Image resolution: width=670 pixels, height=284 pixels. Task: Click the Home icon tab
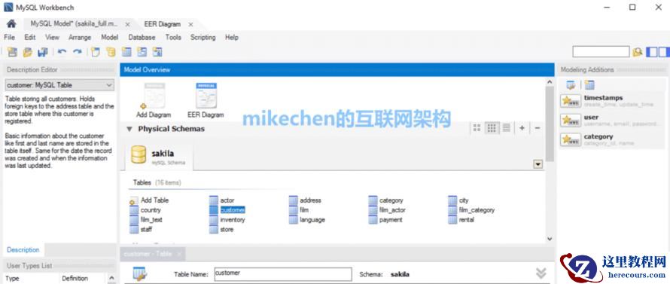(x=11, y=24)
